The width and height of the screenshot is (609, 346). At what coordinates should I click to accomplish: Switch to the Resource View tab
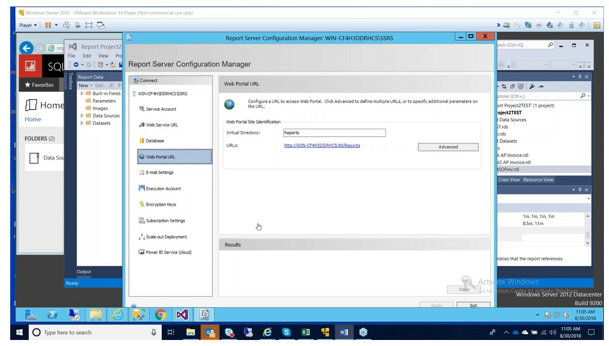pyautogui.click(x=538, y=180)
